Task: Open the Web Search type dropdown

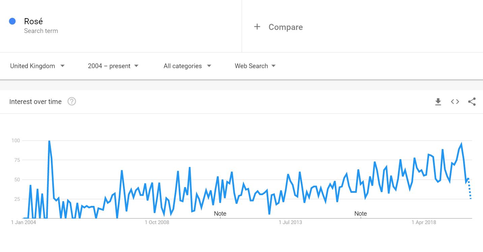Action: 255,66
